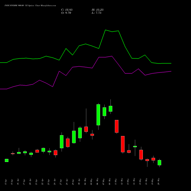Viewport: 191px width, 191px height.
Task: Click the 13 Apr date axis label
Action: 6,182
